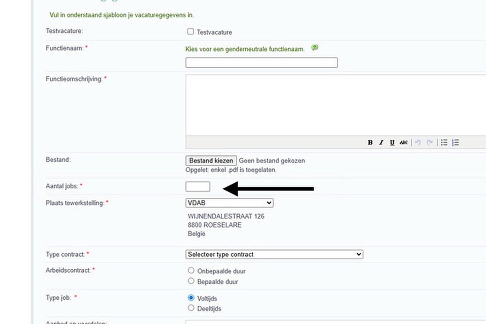Select Deeltijds as job type

(x=191, y=308)
